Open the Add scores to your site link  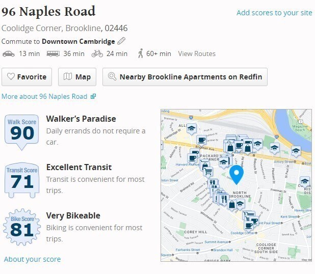coord(274,13)
